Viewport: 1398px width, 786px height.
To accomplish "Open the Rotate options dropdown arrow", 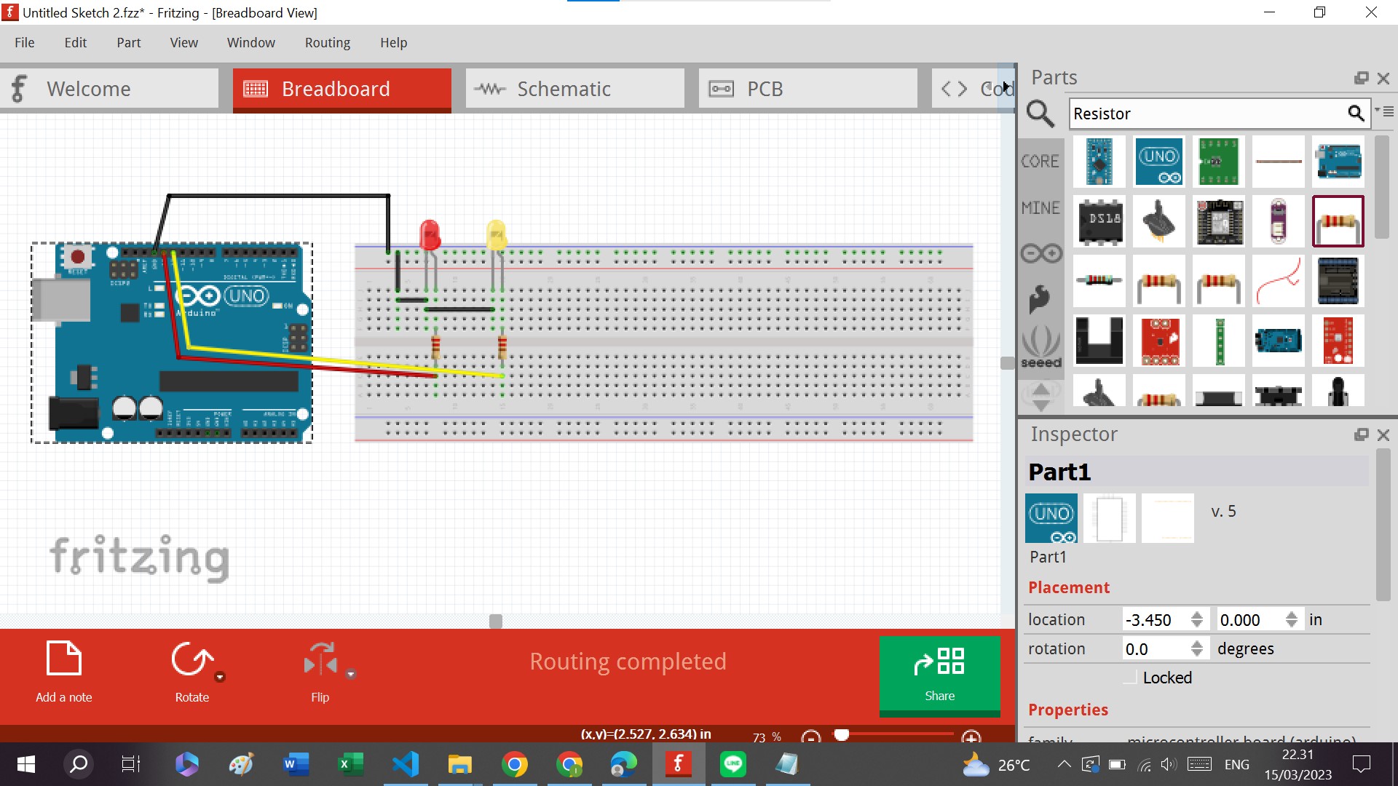I will click(220, 676).
